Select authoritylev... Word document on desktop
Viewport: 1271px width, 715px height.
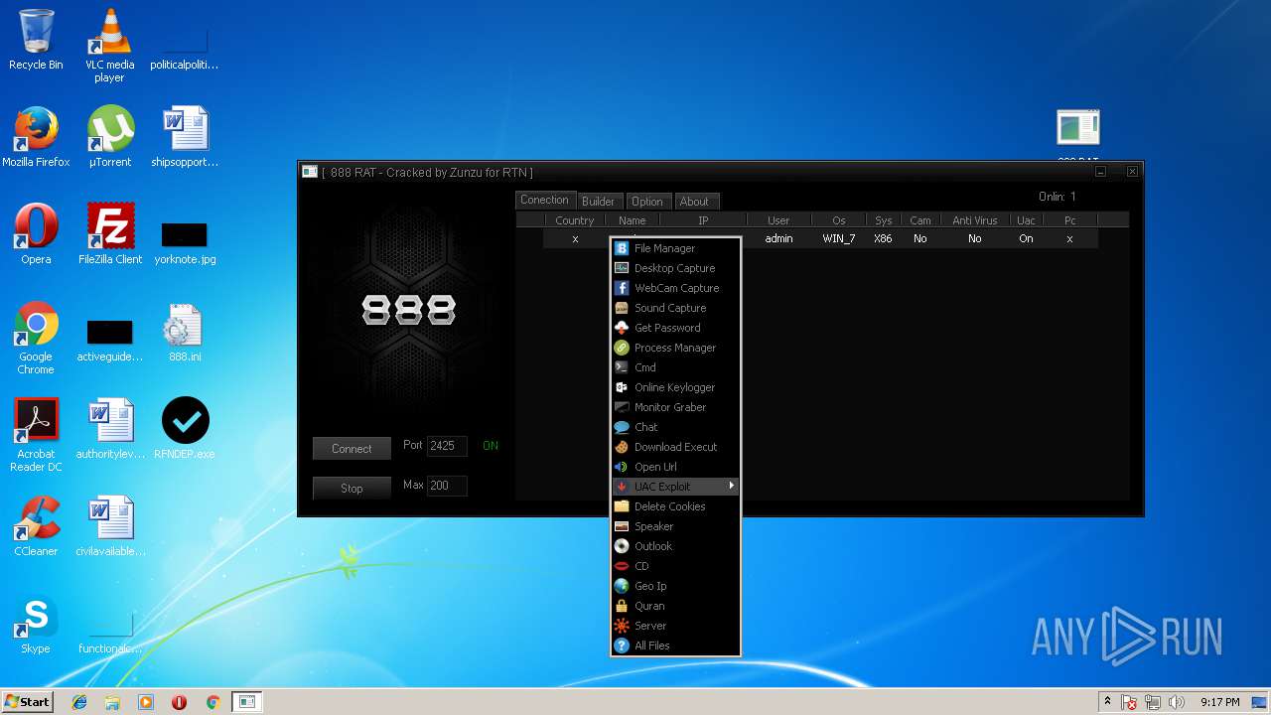pos(110,430)
